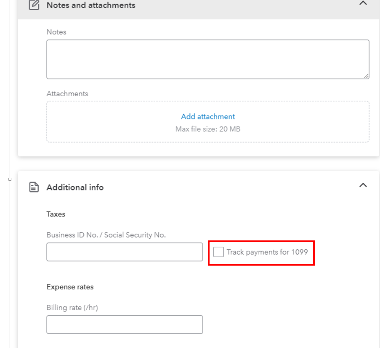Focus the Billing rate (/hr) field

pyautogui.click(x=125, y=324)
